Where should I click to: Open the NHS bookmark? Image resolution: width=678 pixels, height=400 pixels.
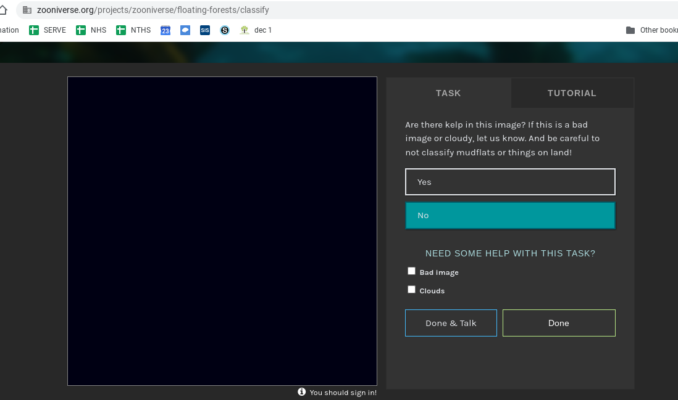(x=91, y=30)
